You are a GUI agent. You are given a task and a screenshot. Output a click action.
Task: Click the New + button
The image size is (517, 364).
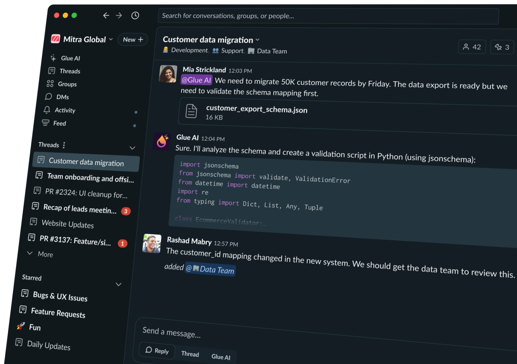[x=133, y=39]
